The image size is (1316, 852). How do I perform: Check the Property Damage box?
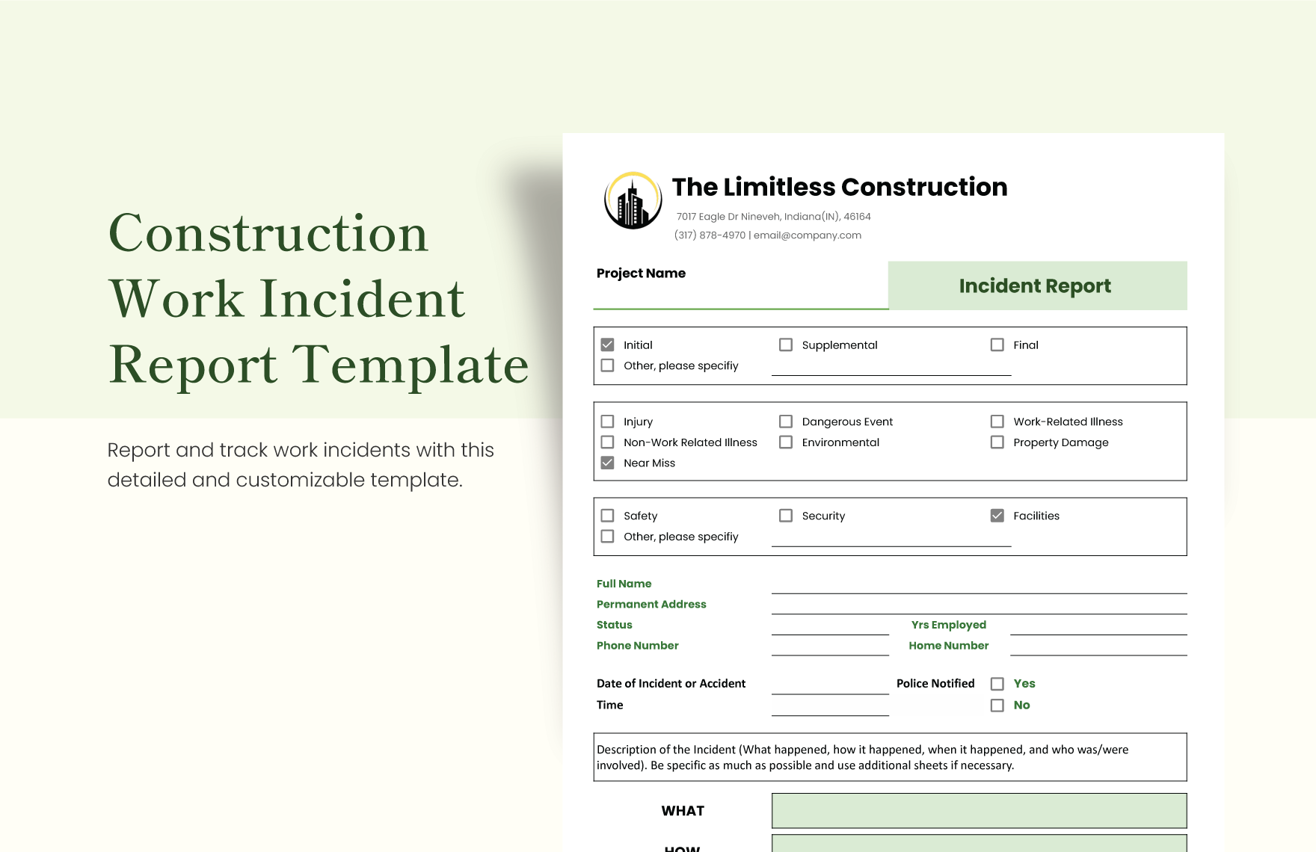click(997, 442)
